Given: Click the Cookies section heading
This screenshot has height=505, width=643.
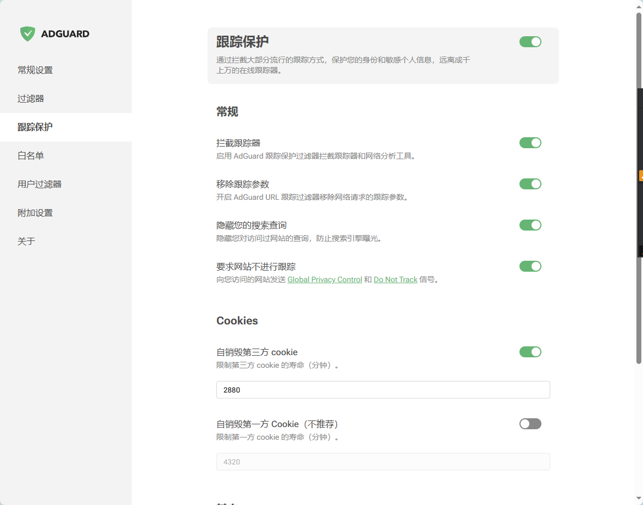Looking at the screenshot, I should pyautogui.click(x=237, y=321).
